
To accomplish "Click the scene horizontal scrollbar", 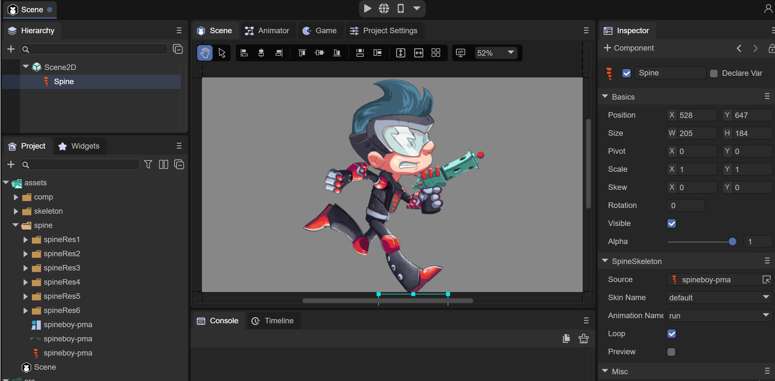I will pos(387,301).
